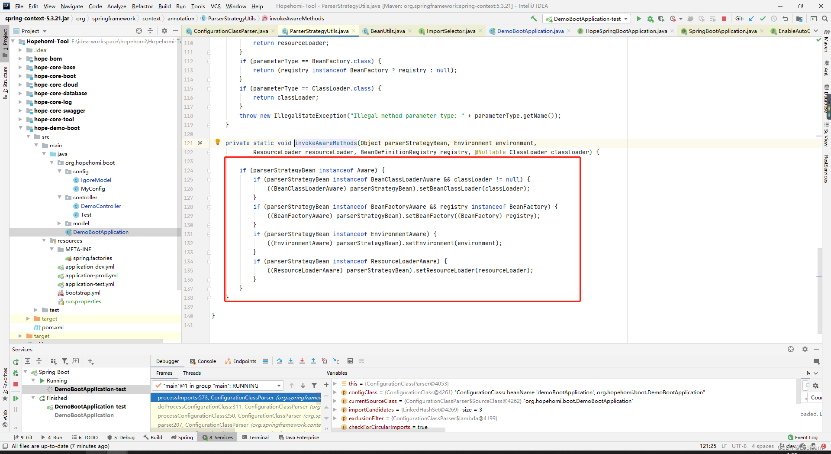Open Evaluate Expression calculator icon
The width and height of the screenshot is (831, 454).
pyautogui.click(x=350, y=361)
